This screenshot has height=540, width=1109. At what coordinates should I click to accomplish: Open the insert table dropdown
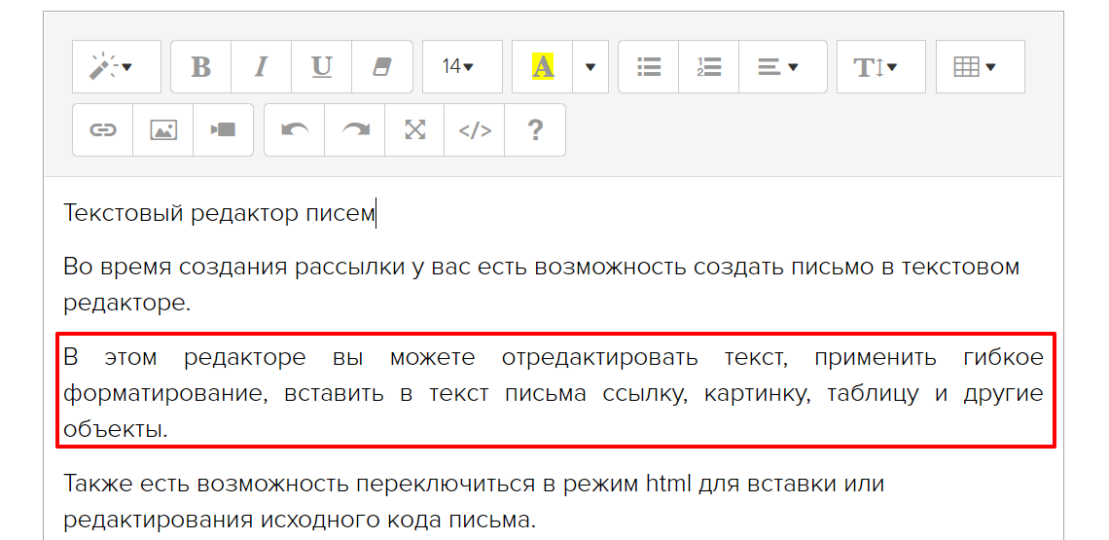point(980,66)
